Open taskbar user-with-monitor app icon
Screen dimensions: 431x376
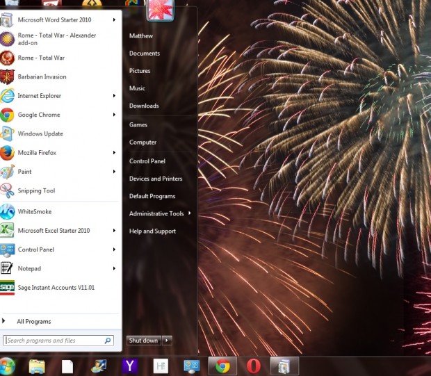pyautogui.click(x=99, y=366)
